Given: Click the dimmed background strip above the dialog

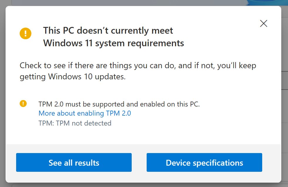Looking at the screenshot, I should click(x=128, y=3).
